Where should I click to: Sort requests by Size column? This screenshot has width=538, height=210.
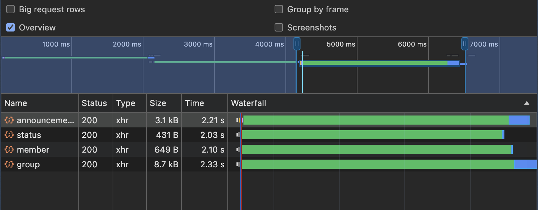tap(158, 103)
